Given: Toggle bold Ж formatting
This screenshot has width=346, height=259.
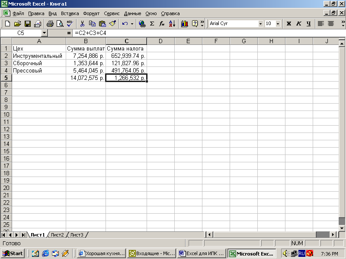Looking at the screenshot, I should point(288,24).
